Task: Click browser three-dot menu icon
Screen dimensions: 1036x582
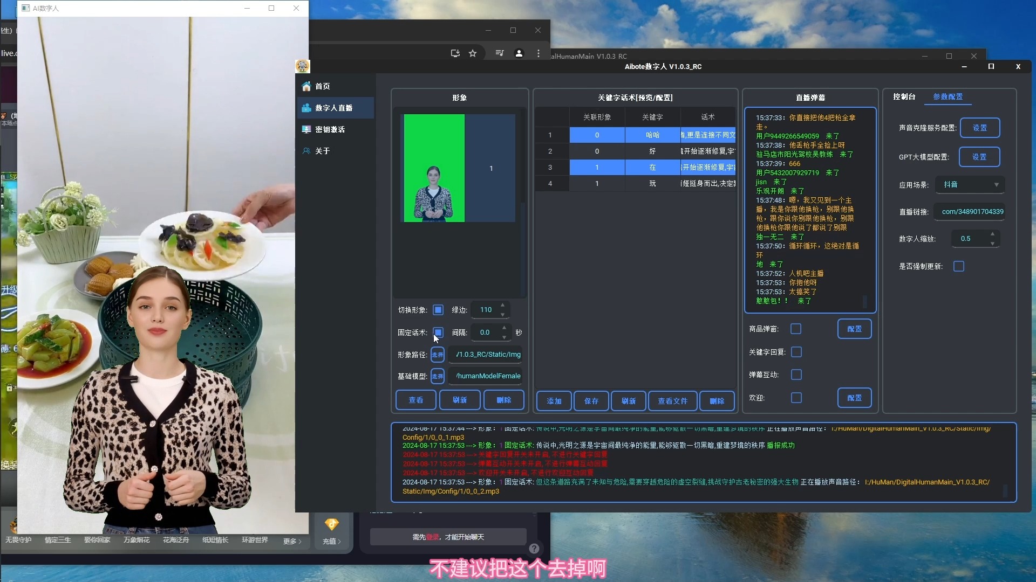Action: point(538,53)
